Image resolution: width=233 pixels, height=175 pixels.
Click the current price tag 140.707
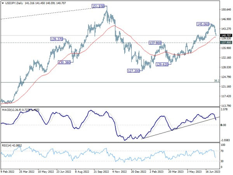[x=226, y=35]
